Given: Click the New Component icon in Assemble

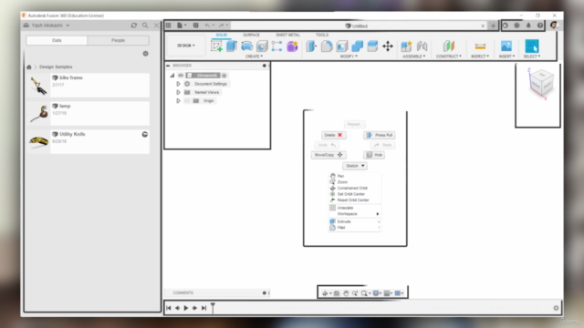Looking at the screenshot, I should pos(406,46).
